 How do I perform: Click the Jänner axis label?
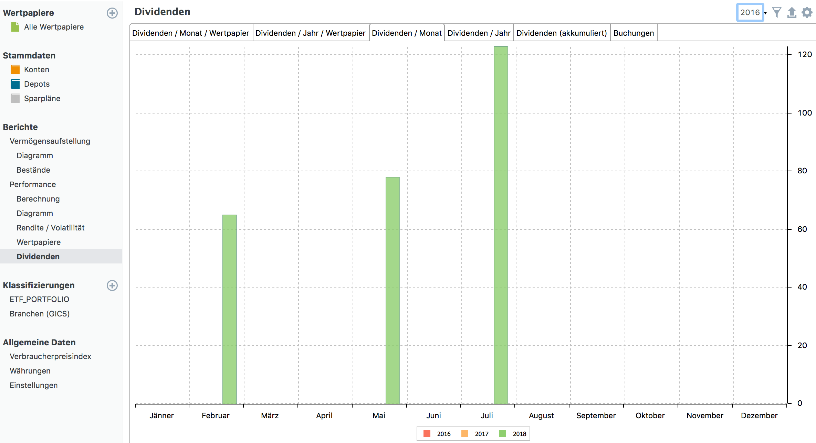pyautogui.click(x=161, y=415)
